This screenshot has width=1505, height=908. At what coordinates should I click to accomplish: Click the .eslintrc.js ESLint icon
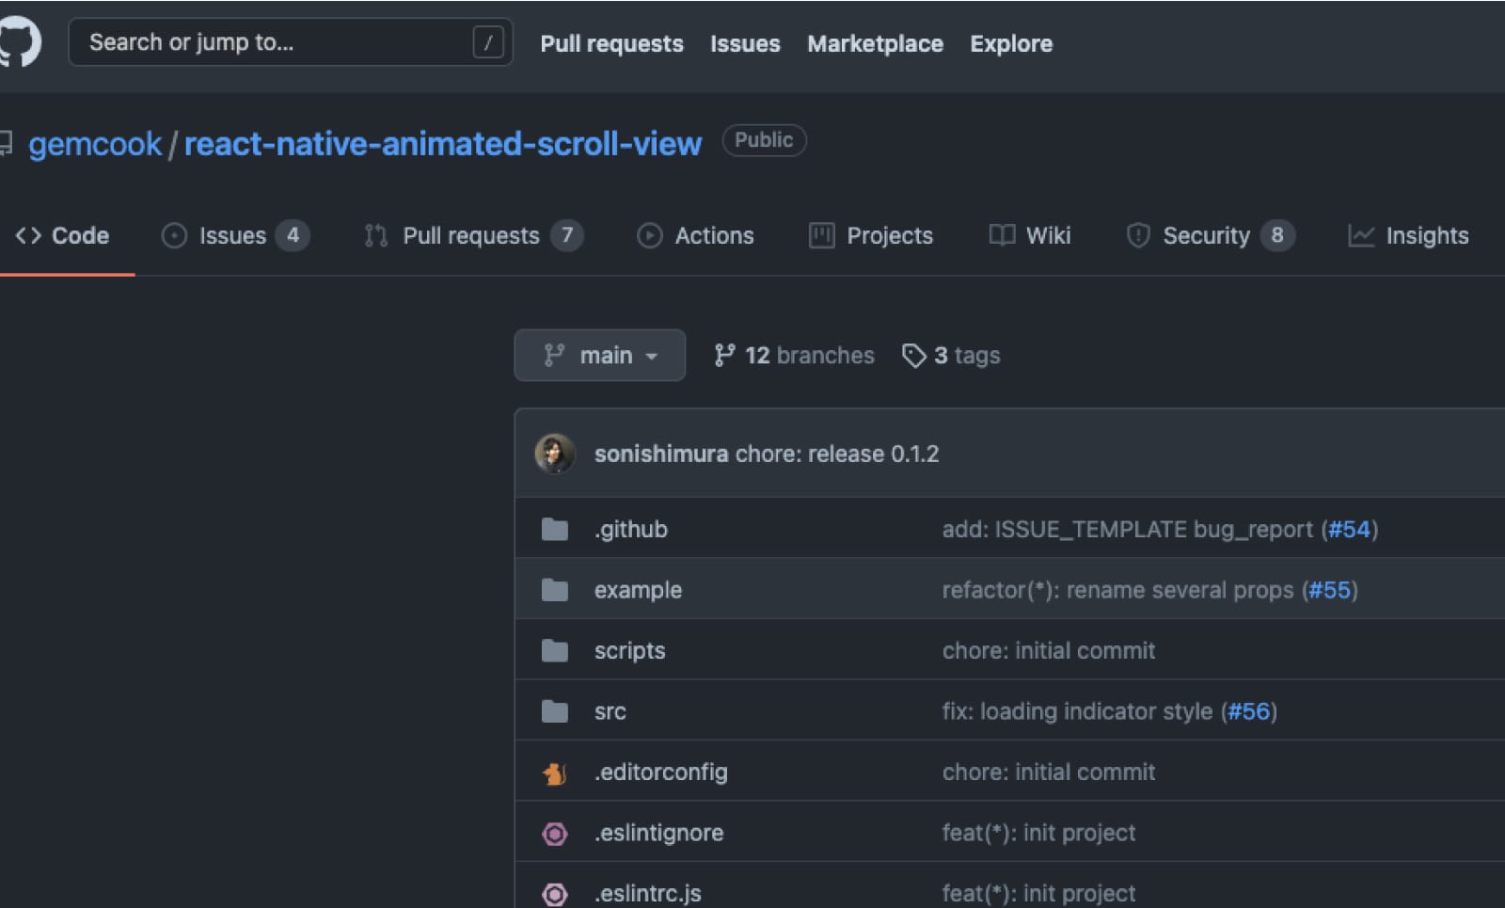tap(555, 894)
